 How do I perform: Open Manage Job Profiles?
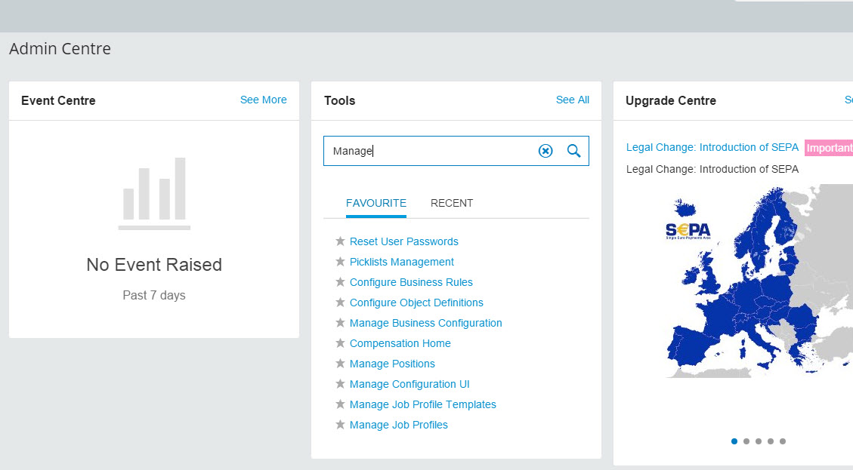[398, 425]
